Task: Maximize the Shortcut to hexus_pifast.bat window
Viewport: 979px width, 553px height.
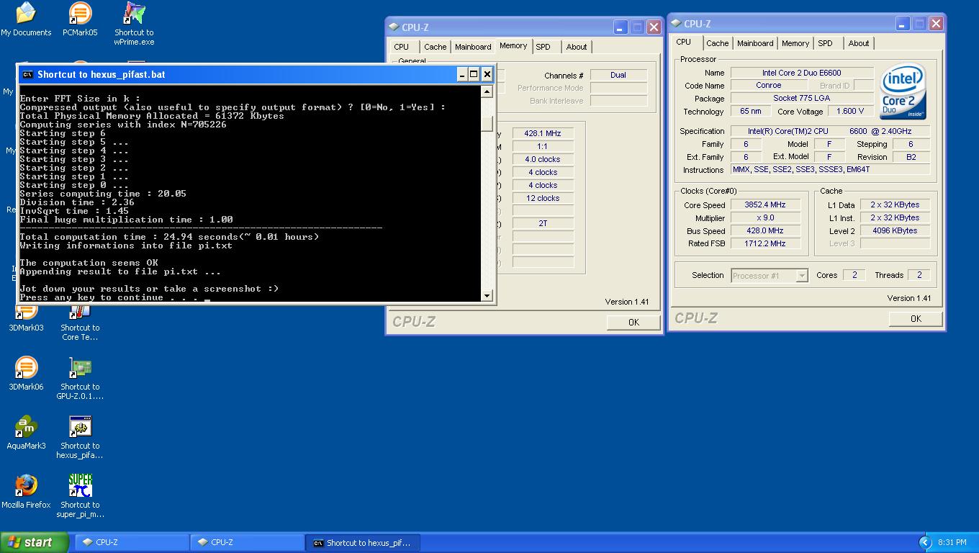Action: click(x=474, y=74)
